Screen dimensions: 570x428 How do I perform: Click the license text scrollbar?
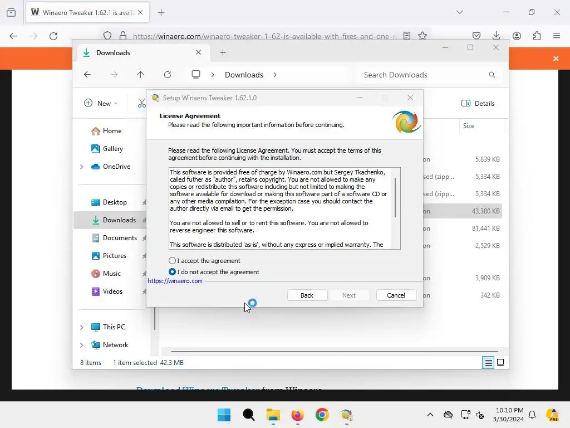tap(395, 198)
